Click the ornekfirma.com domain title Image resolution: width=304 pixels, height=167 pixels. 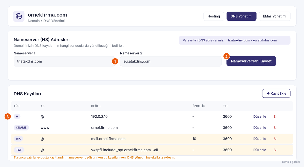tap(47, 15)
